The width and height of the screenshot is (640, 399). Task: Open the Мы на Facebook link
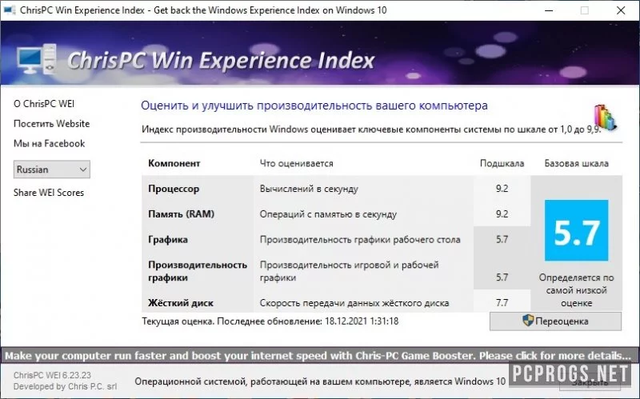(x=49, y=144)
